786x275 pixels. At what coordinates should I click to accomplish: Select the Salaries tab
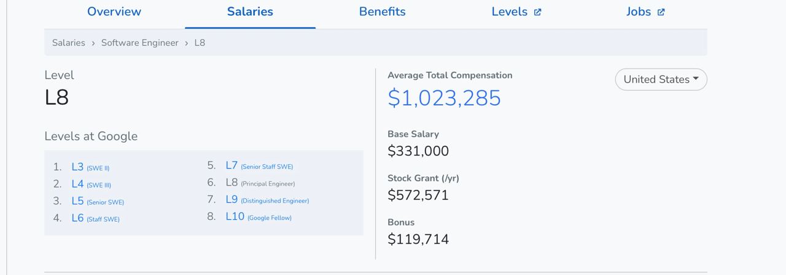tap(250, 12)
